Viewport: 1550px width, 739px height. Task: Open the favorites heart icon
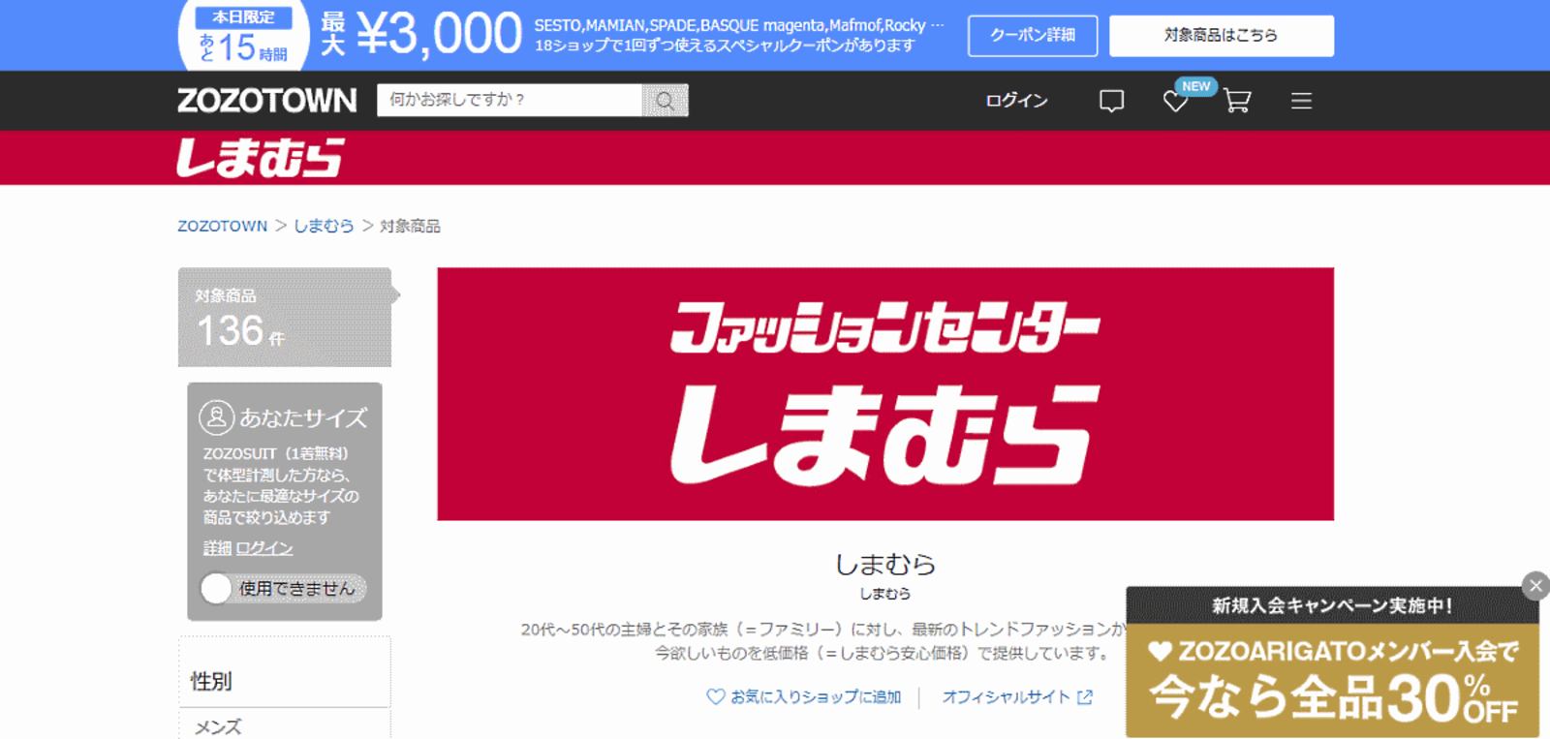(x=1175, y=101)
